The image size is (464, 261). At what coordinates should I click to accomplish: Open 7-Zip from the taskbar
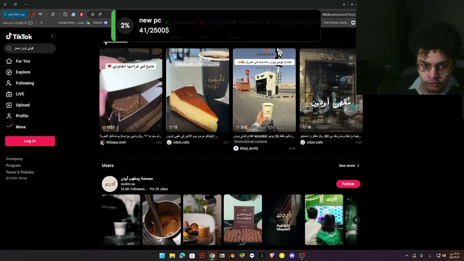click(x=222, y=256)
